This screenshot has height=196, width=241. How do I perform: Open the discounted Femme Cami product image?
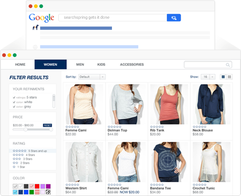pos(127,162)
